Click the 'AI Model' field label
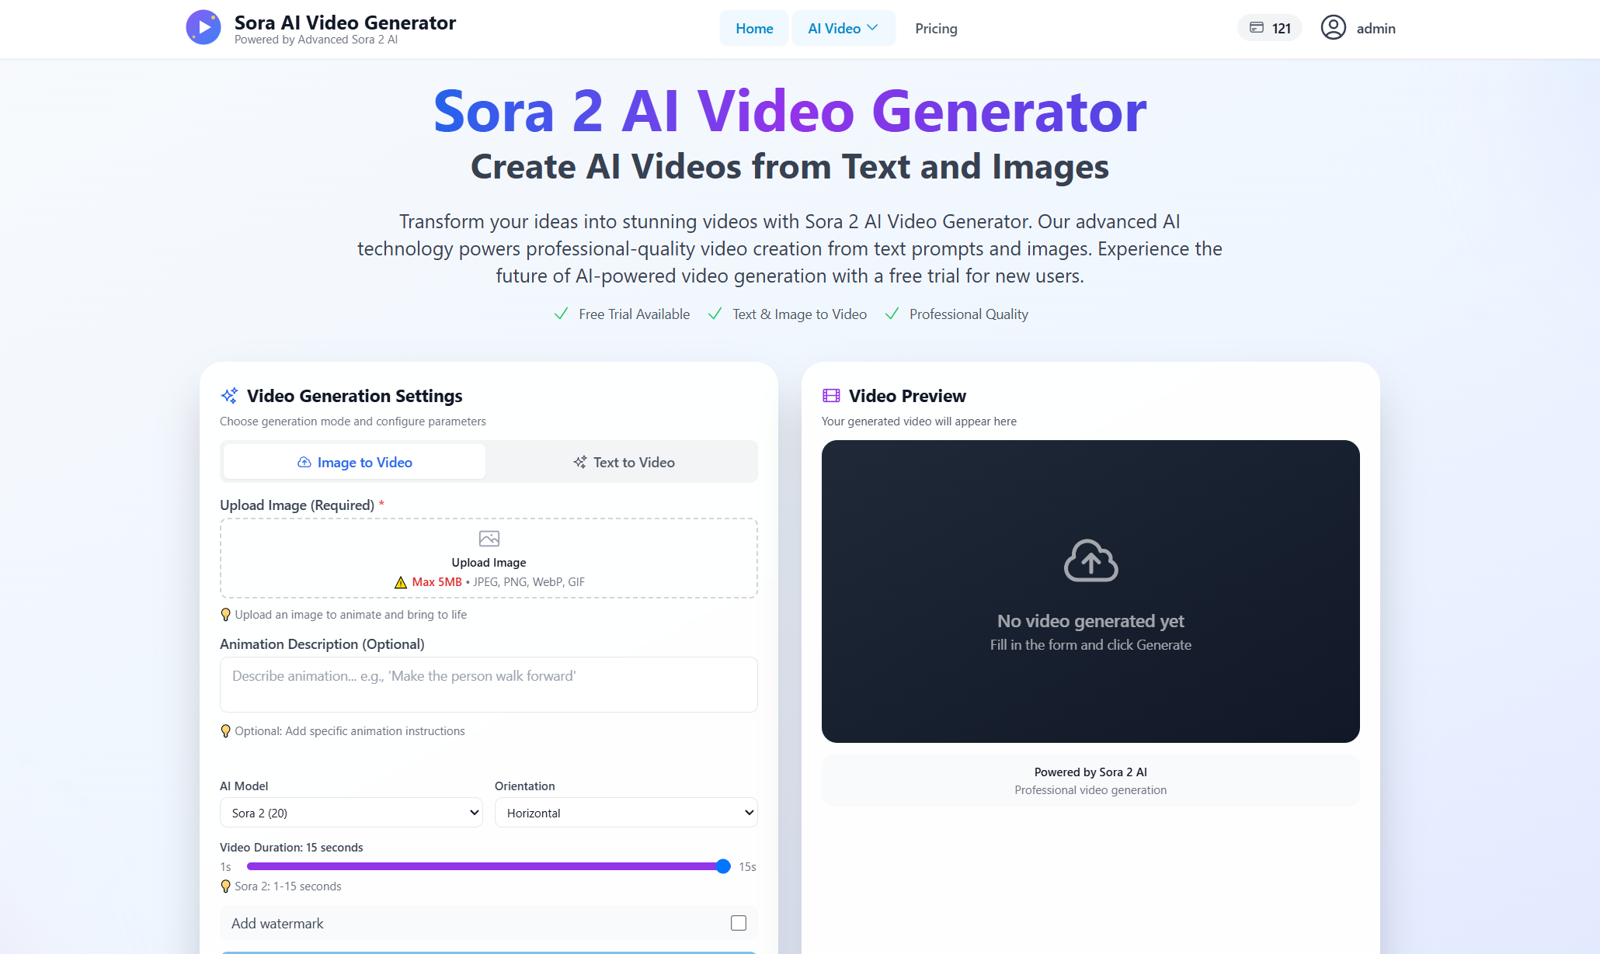Screen dimensions: 1600x954 pos(244,786)
